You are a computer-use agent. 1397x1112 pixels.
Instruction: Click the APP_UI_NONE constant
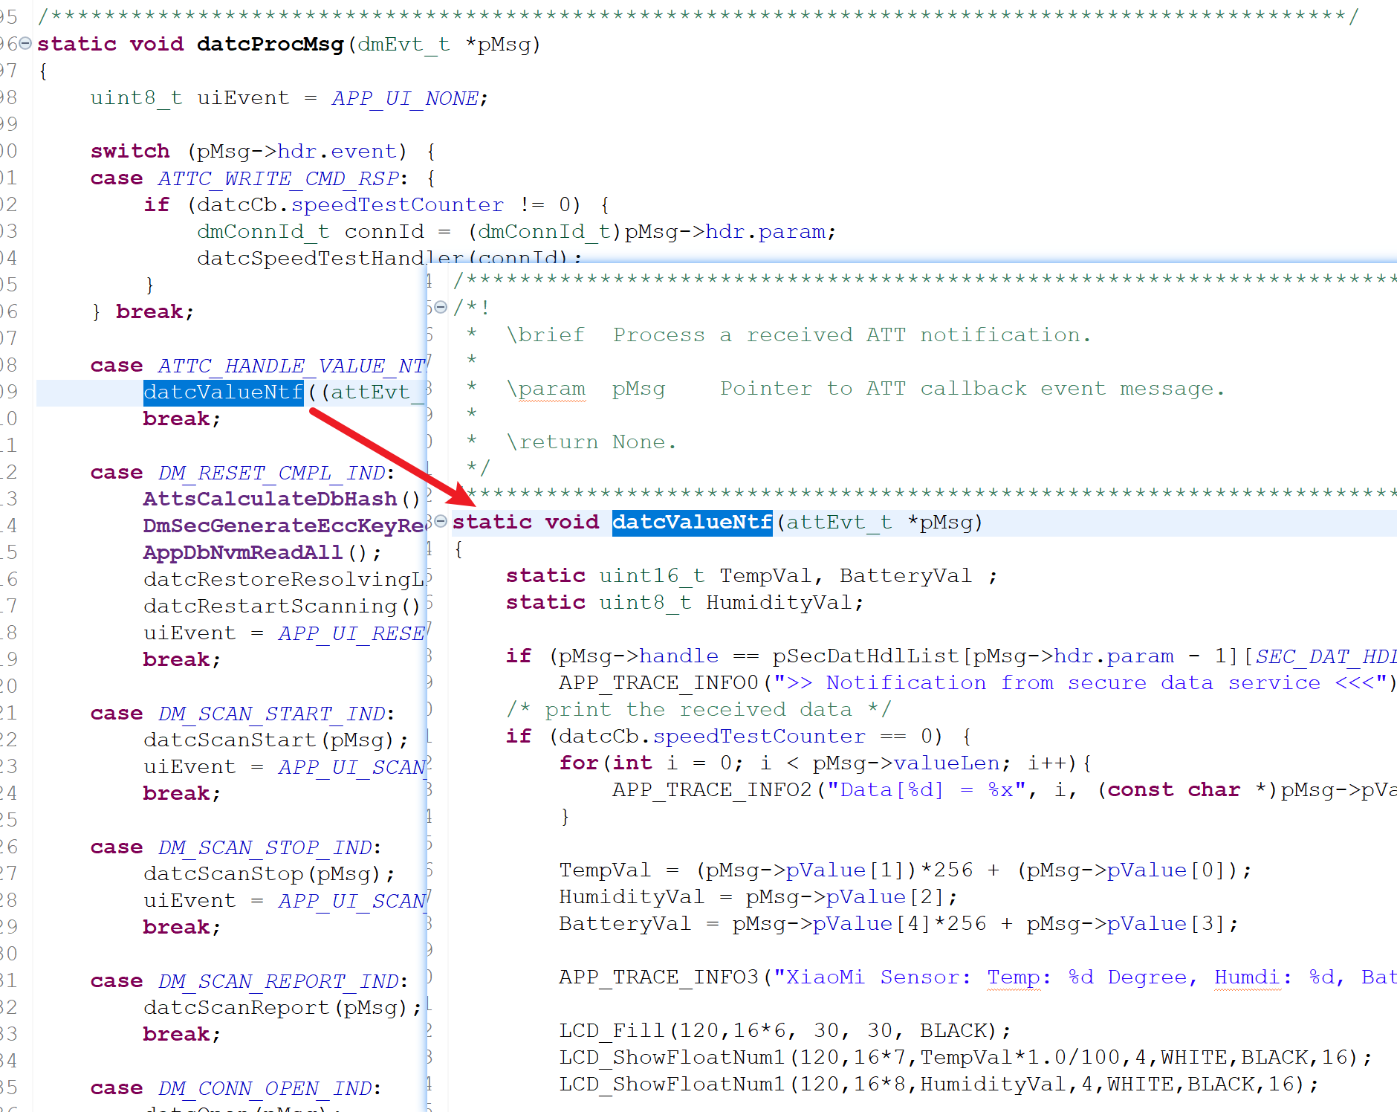coord(404,98)
